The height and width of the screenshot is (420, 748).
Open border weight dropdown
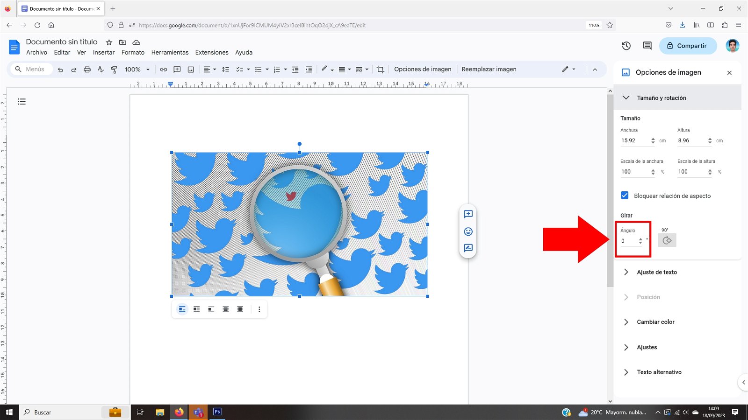pos(345,70)
